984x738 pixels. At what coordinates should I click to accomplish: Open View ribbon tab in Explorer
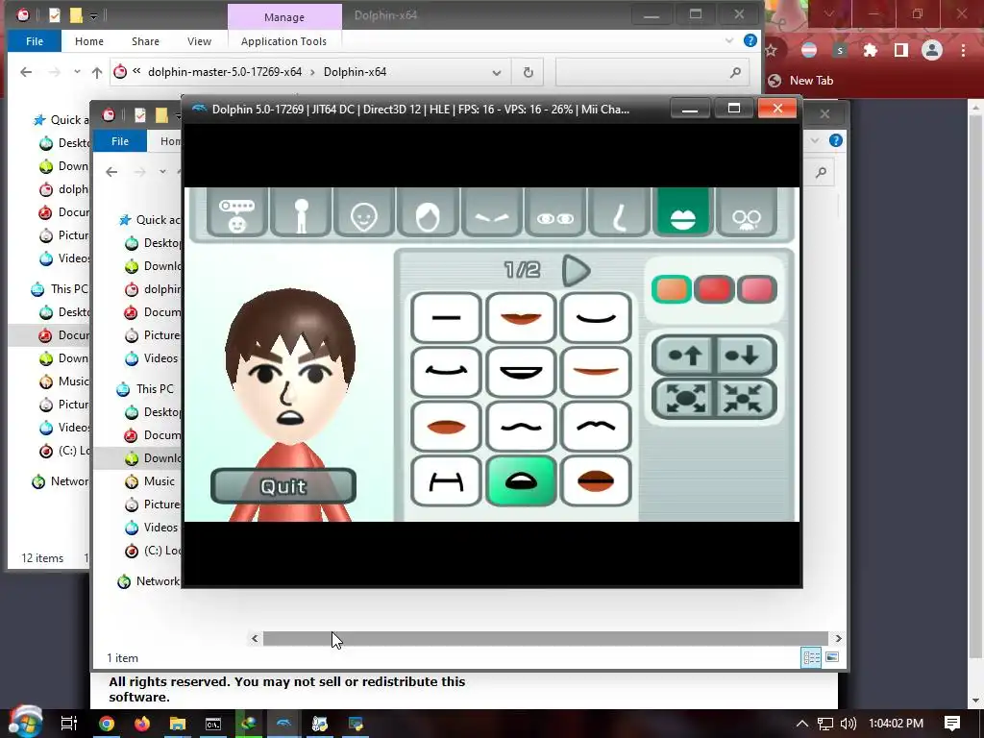199,41
